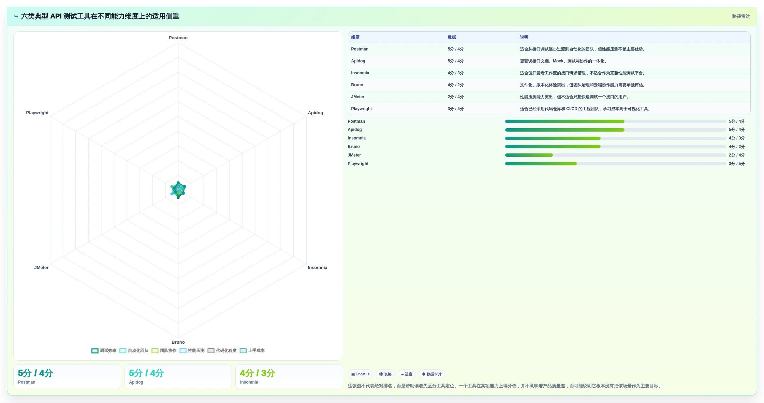Image resolution: width=764 pixels, height=403 pixels.
Task: Click 4分 / 3分 in Insomnia table row
Action: coord(456,73)
